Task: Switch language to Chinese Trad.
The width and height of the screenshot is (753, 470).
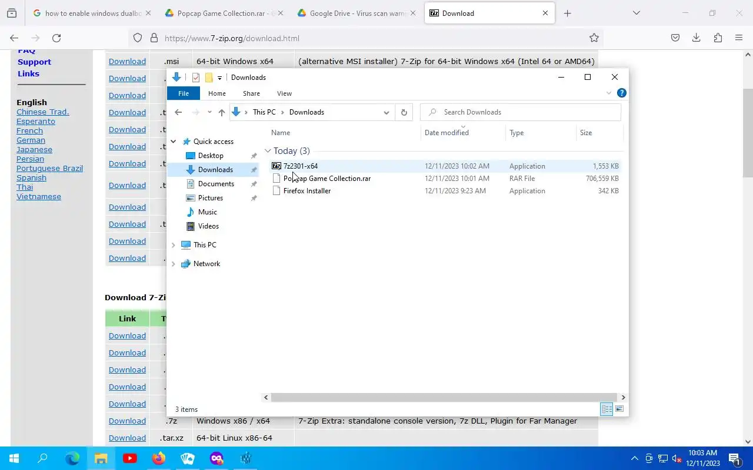Action: (42, 112)
